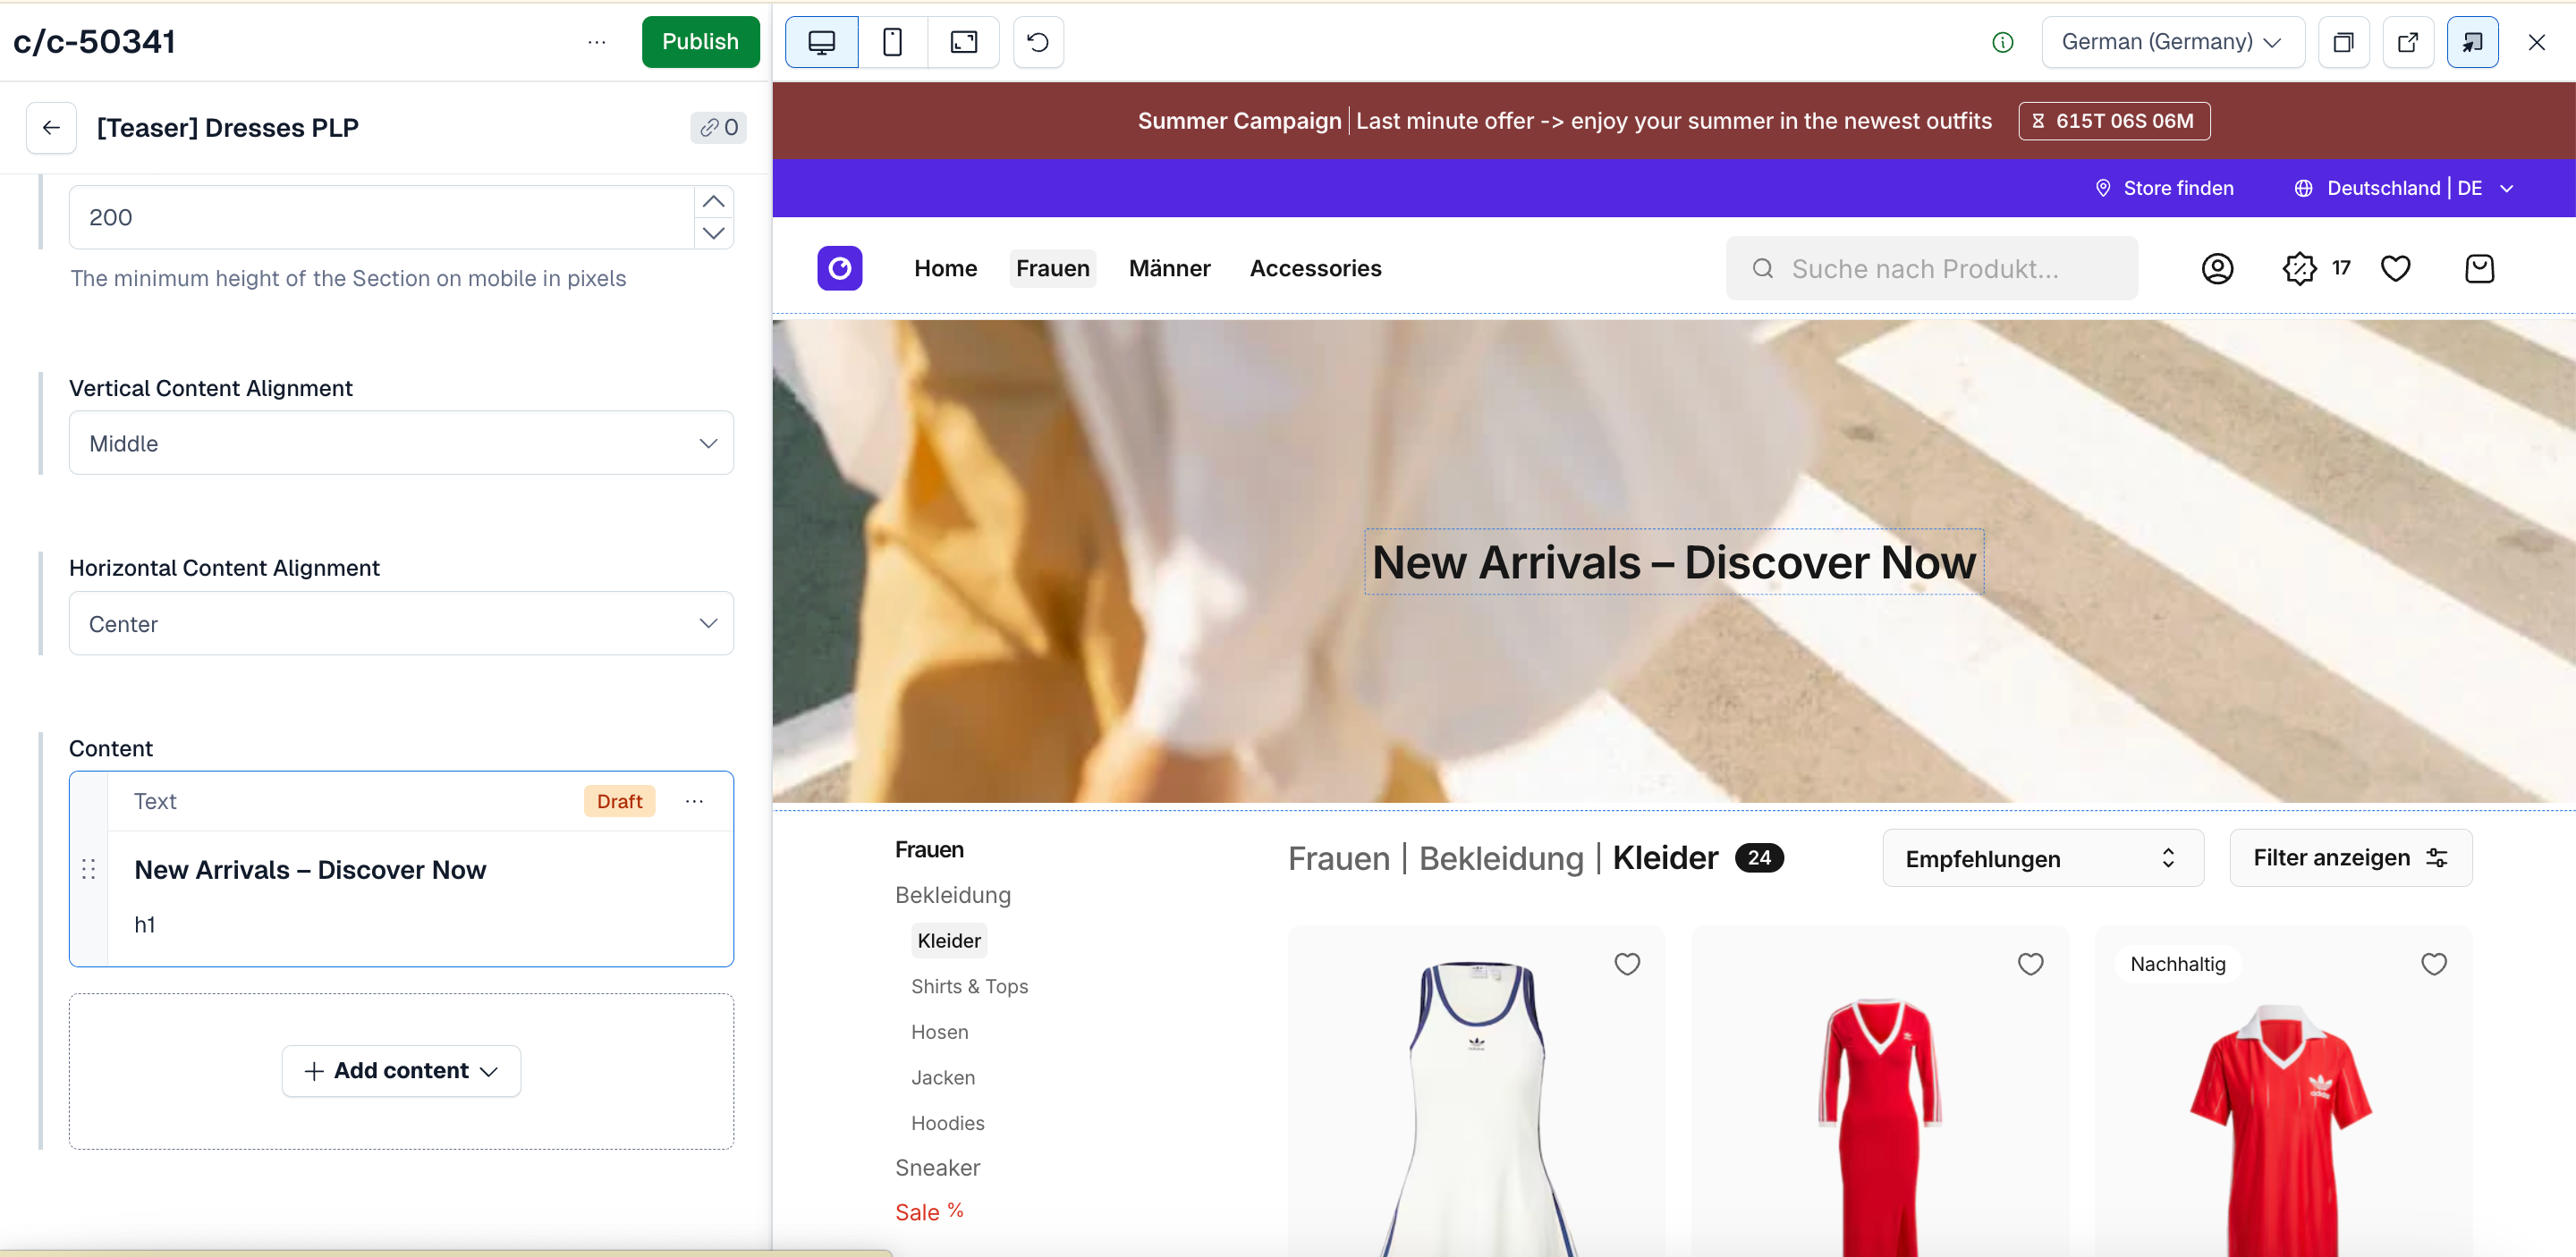The height and width of the screenshot is (1257, 2576).
Task: Toggle wishlist heart on white dress
Action: [x=1627, y=963]
